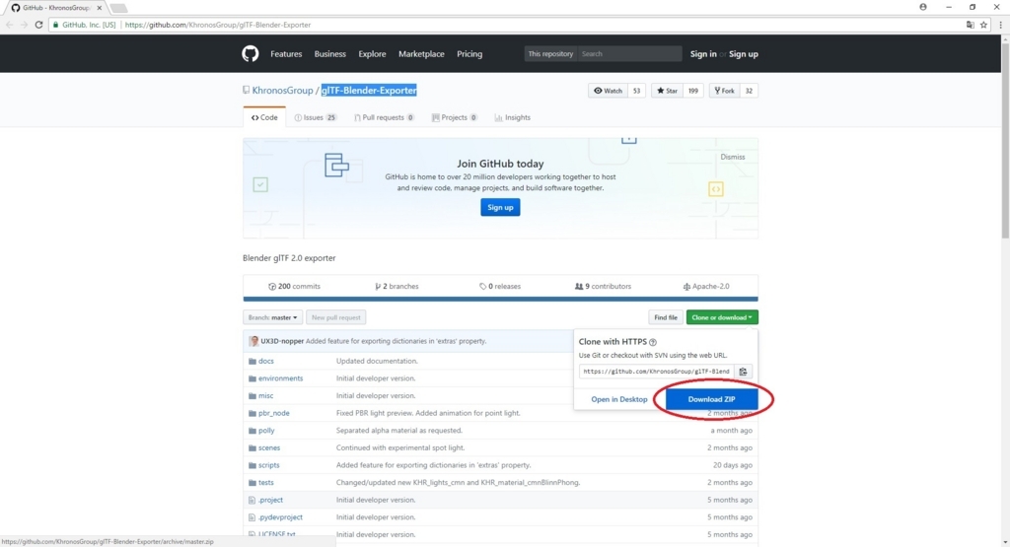Viewport: 1010px width, 547px height.
Task: Open latest commit message 'Added feature for exporting dictionaries'
Action: coord(397,341)
